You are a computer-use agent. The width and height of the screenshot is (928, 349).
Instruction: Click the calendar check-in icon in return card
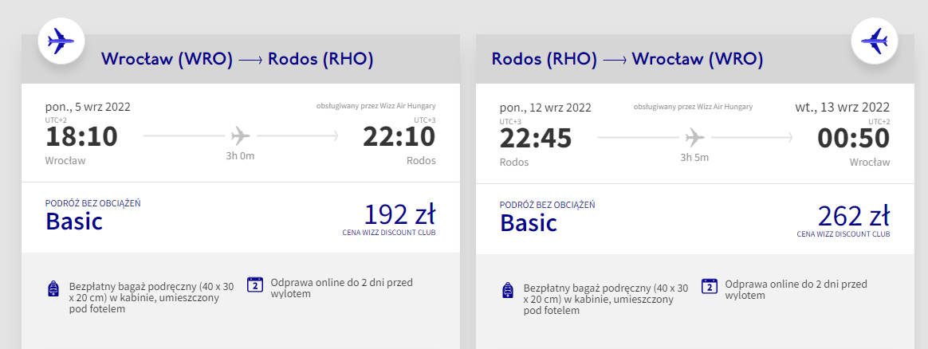pos(710,286)
